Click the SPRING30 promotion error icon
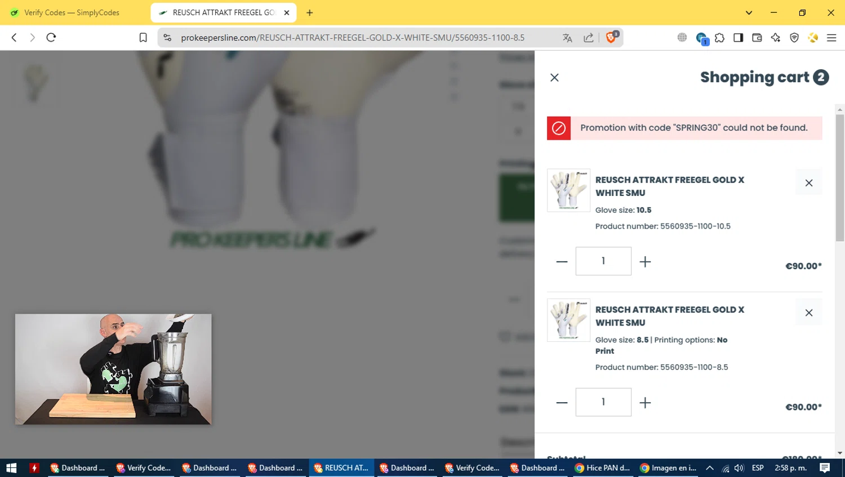845x477 pixels. (x=559, y=128)
